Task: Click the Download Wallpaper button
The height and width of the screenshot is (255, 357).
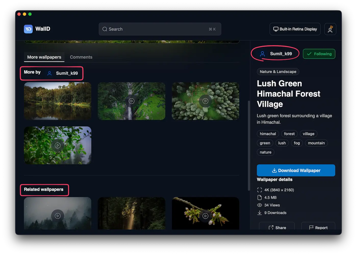Action: pos(296,170)
